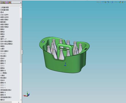The image size is (126, 103).
Task: Click the horizontal scroll-right arrow of the tree
Action: click(19, 102)
